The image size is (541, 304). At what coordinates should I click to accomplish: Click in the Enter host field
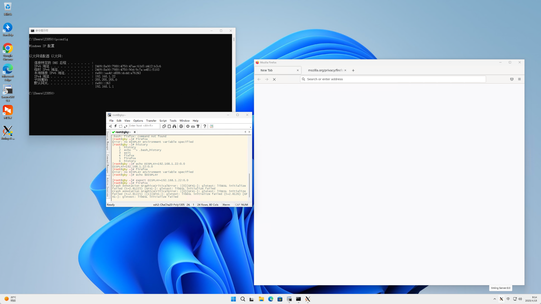click(x=144, y=126)
